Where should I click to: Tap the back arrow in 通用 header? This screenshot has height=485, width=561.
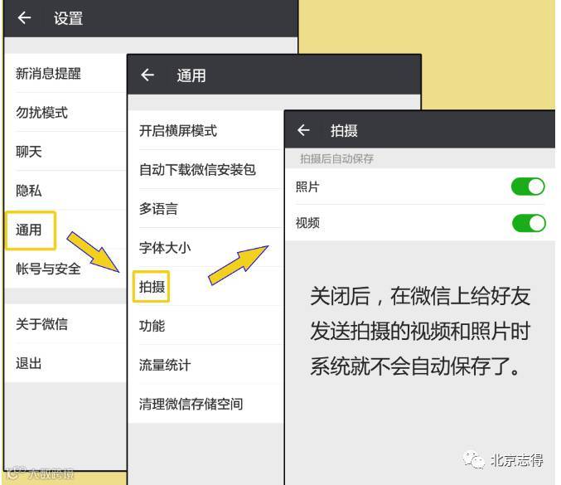pyautogui.click(x=148, y=75)
